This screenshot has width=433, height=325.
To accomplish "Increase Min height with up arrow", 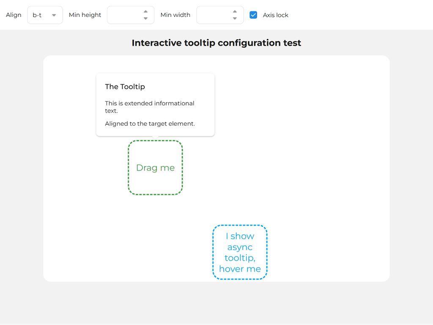I will coord(145,11).
